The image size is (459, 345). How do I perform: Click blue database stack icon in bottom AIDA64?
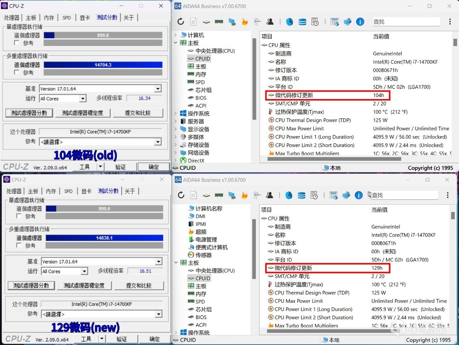(301, 195)
